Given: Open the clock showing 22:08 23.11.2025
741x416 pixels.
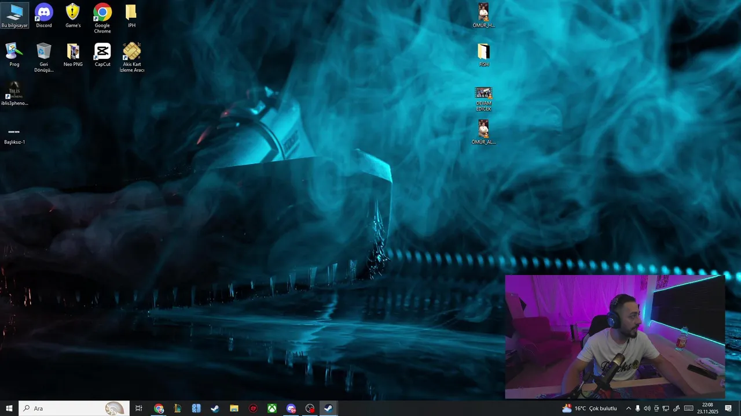Looking at the screenshot, I should click(707, 408).
